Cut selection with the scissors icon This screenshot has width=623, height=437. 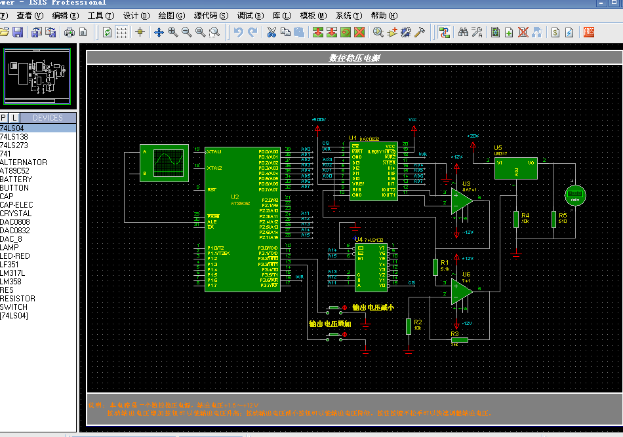[271, 32]
